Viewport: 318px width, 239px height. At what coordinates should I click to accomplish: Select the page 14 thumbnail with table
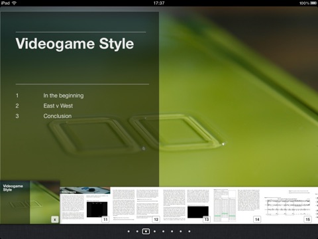(237, 205)
